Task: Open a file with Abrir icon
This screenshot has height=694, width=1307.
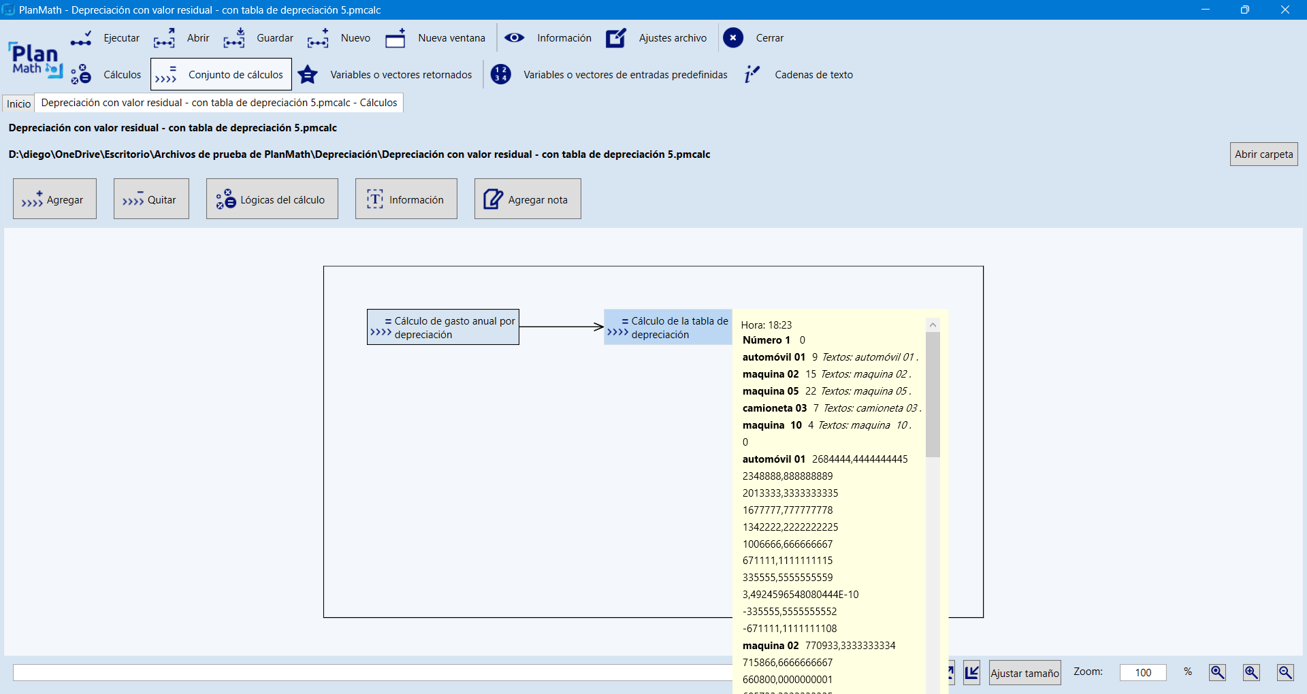Action: [164, 38]
